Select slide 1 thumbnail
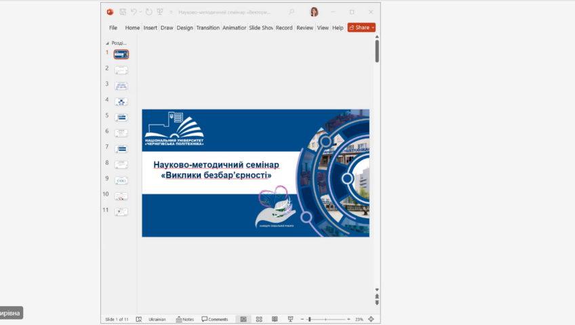Viewport: 575px width, 325px height. [x=121, y=55]
